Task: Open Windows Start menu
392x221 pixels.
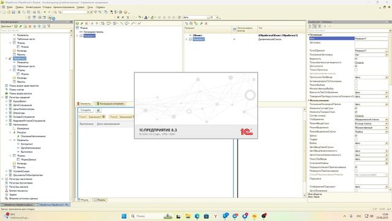Action: coord(124,216)
